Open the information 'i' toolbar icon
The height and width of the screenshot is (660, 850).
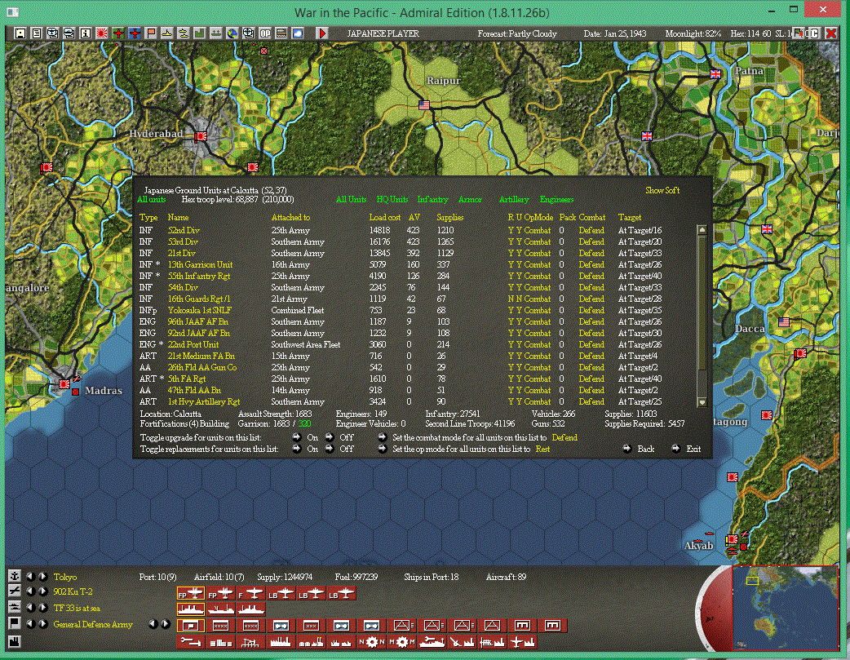click(x=85, y=33)
